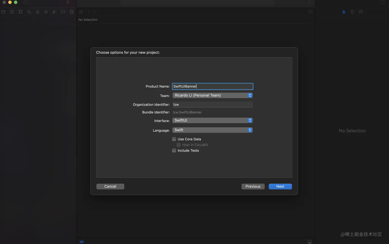Select the History inspector clock icon
The width and height of the screenshot is (389, 244).
(x=352, y=12)
